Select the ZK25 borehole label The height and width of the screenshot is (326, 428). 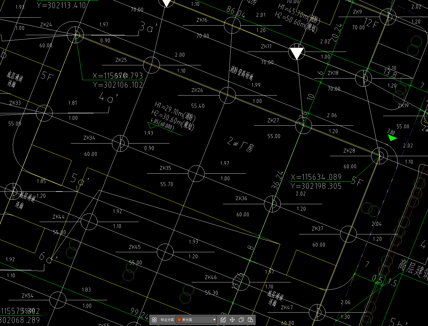coord(121,60)
